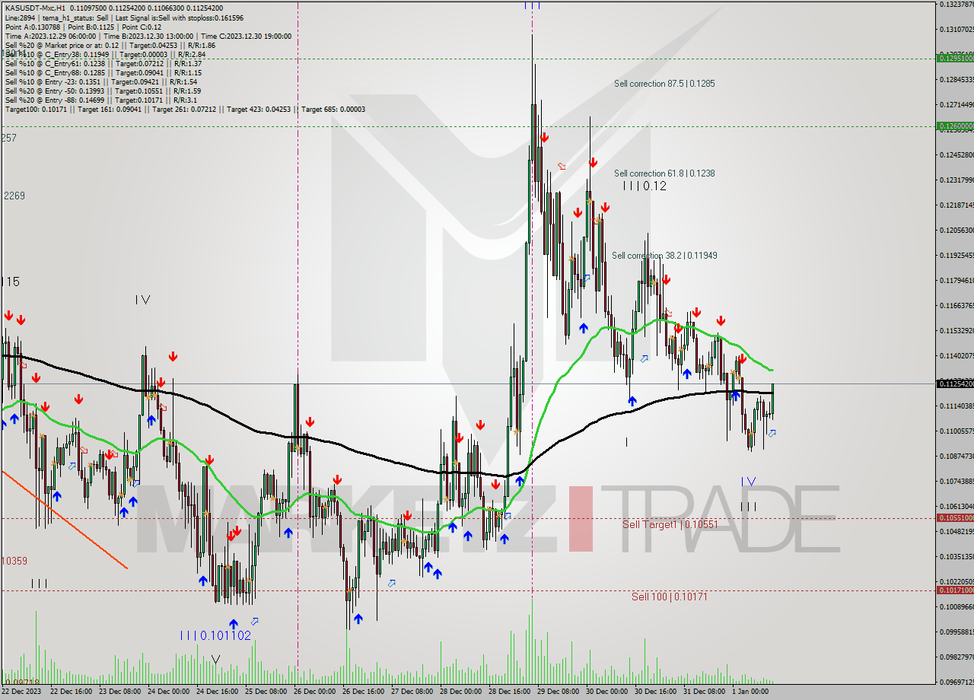
Task: Click the '28 Dec 16:00' time axis label
Action: click(x=509, y=692)
